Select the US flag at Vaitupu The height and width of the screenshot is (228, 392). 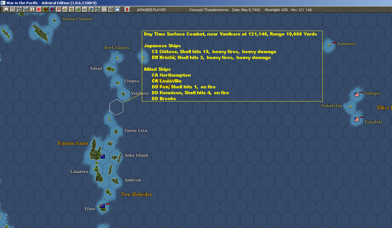(356, 95)
